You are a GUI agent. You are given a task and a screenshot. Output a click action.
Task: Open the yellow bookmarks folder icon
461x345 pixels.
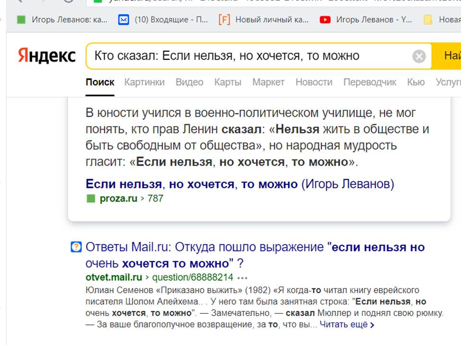[x=428, y=20]
